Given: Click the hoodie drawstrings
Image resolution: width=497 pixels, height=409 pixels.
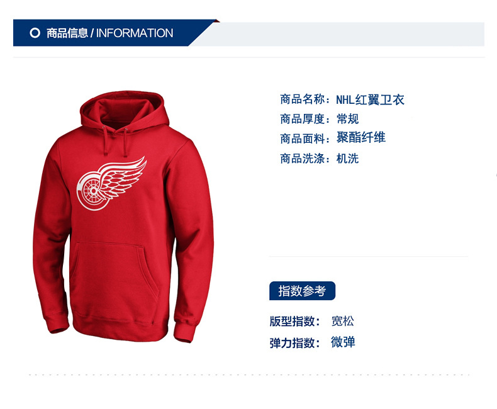Looking at the screenshot, I should (116, 141).
